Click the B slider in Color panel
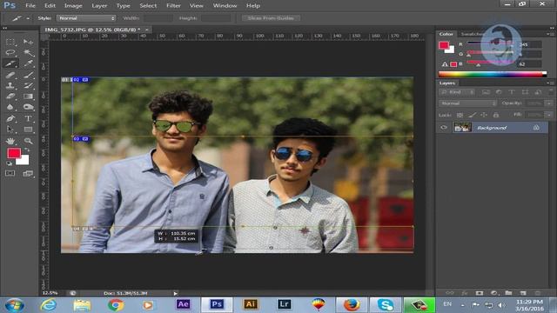This screenshot has width=557, height=313. (x=490, y=63)
